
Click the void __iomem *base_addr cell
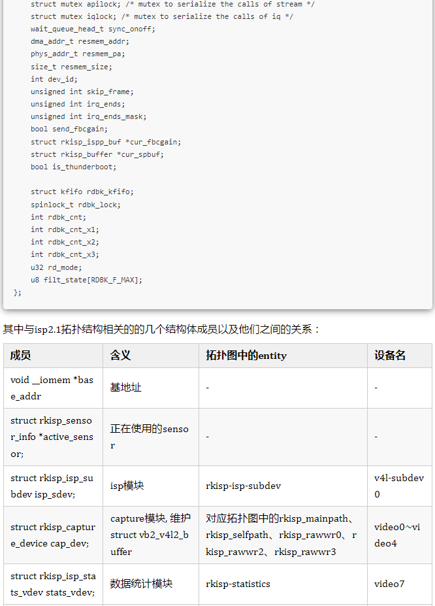point(52,388)
